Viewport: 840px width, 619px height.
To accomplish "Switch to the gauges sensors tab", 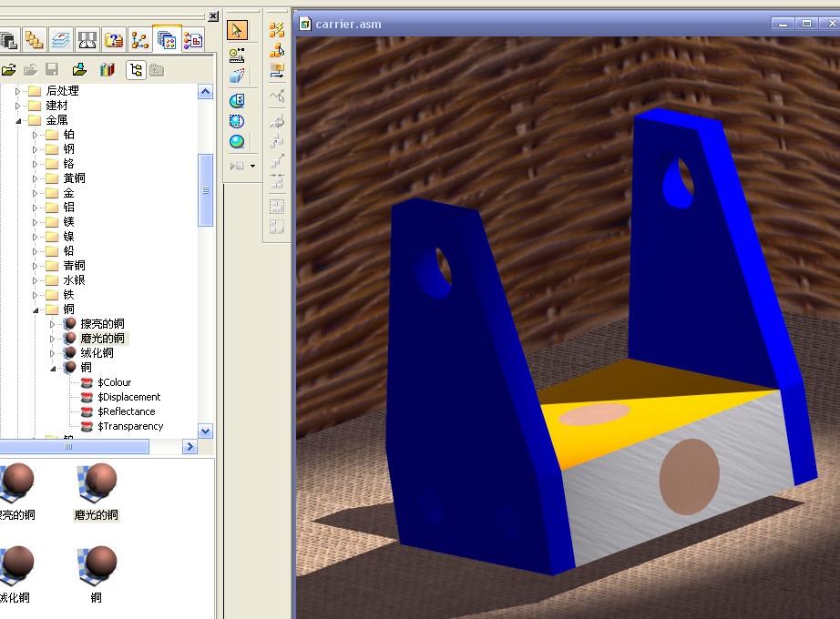I will (x=87, y=40).
